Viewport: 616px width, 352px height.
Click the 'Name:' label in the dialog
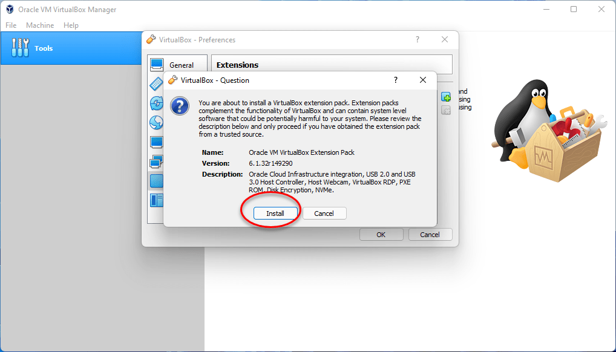pyautogui.click(x=212, y=152)
